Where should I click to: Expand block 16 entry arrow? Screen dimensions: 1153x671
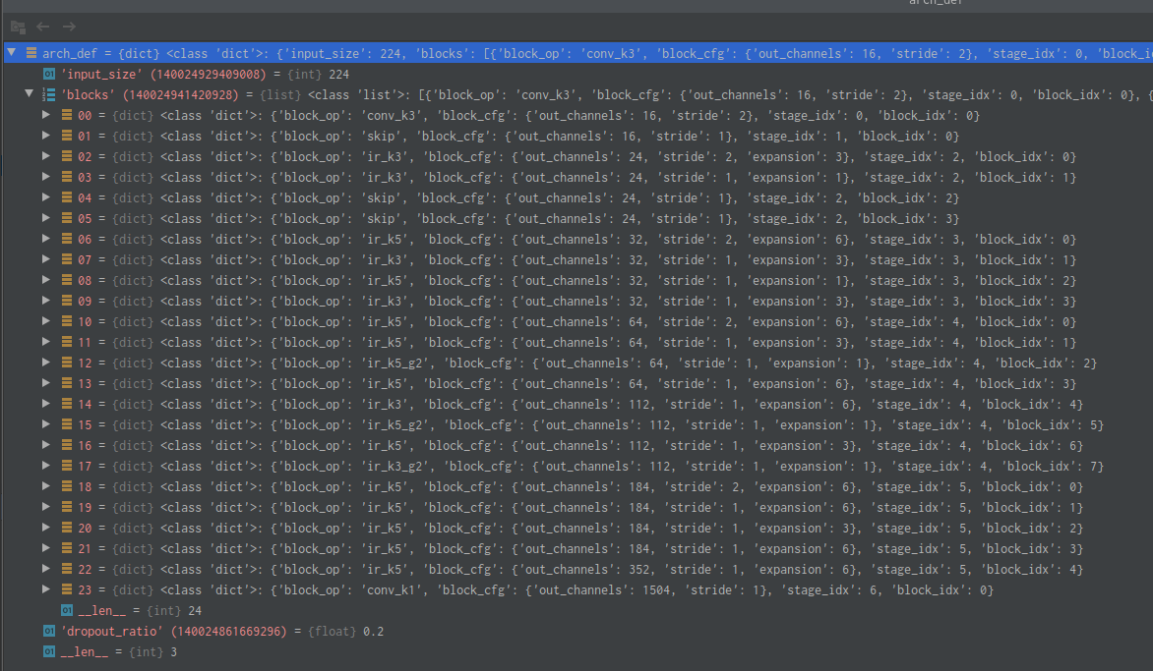coord(45,444)
